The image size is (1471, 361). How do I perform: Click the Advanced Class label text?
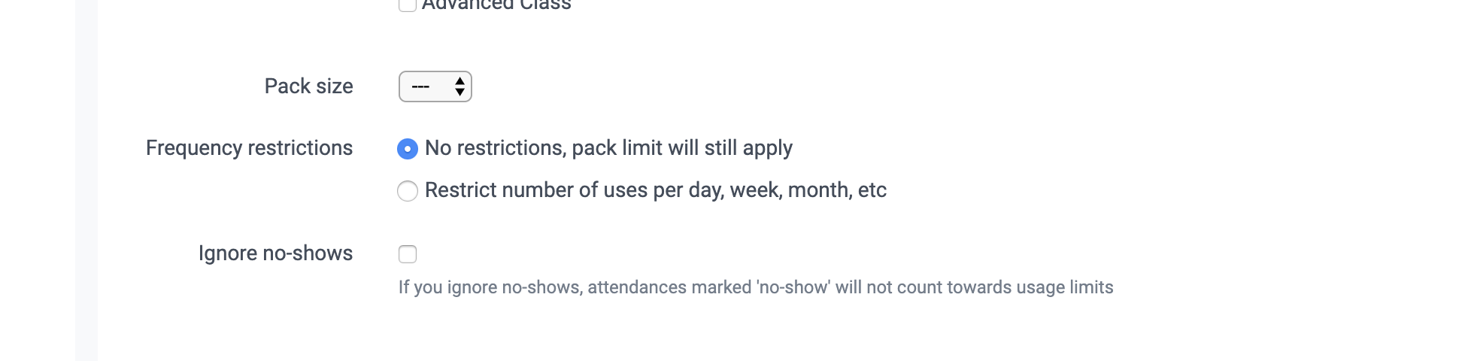click(496, 5)
